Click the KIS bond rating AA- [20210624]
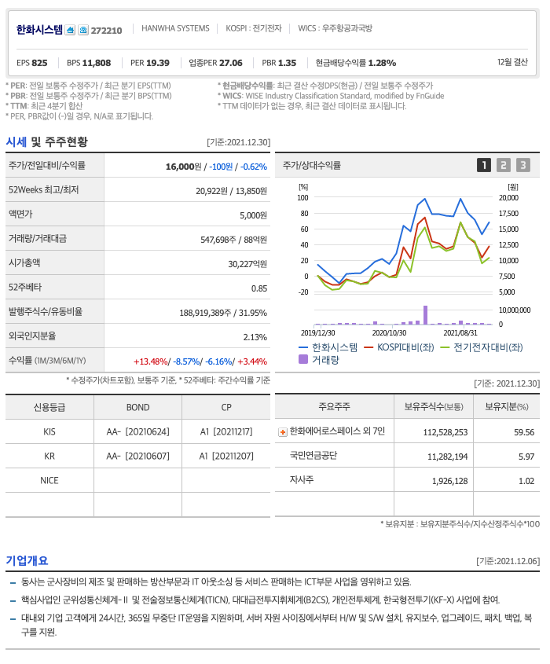 tap(138, 432)
